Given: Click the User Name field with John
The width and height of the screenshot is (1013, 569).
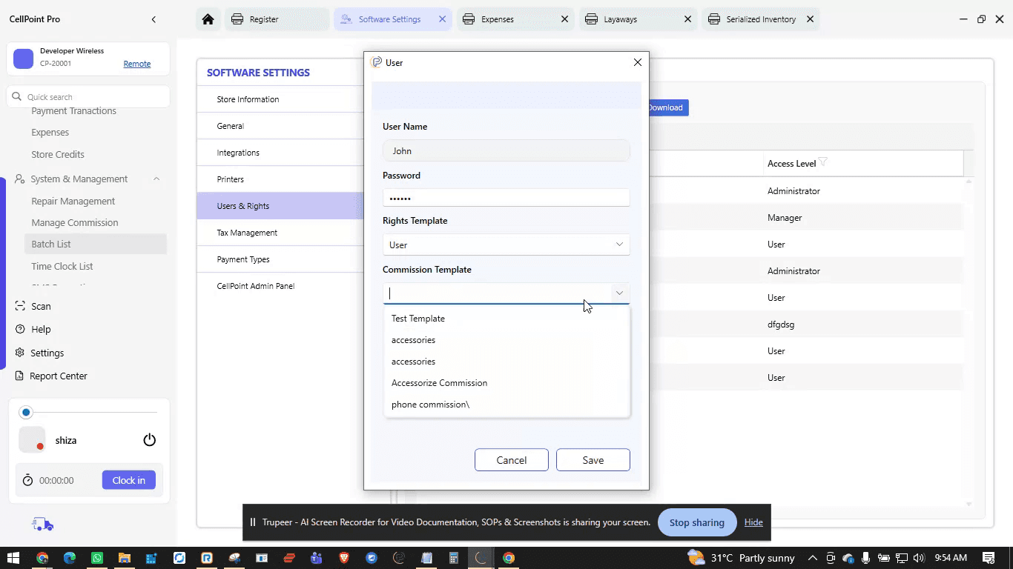Looking at the screenshot, I should tap(506, 150).
